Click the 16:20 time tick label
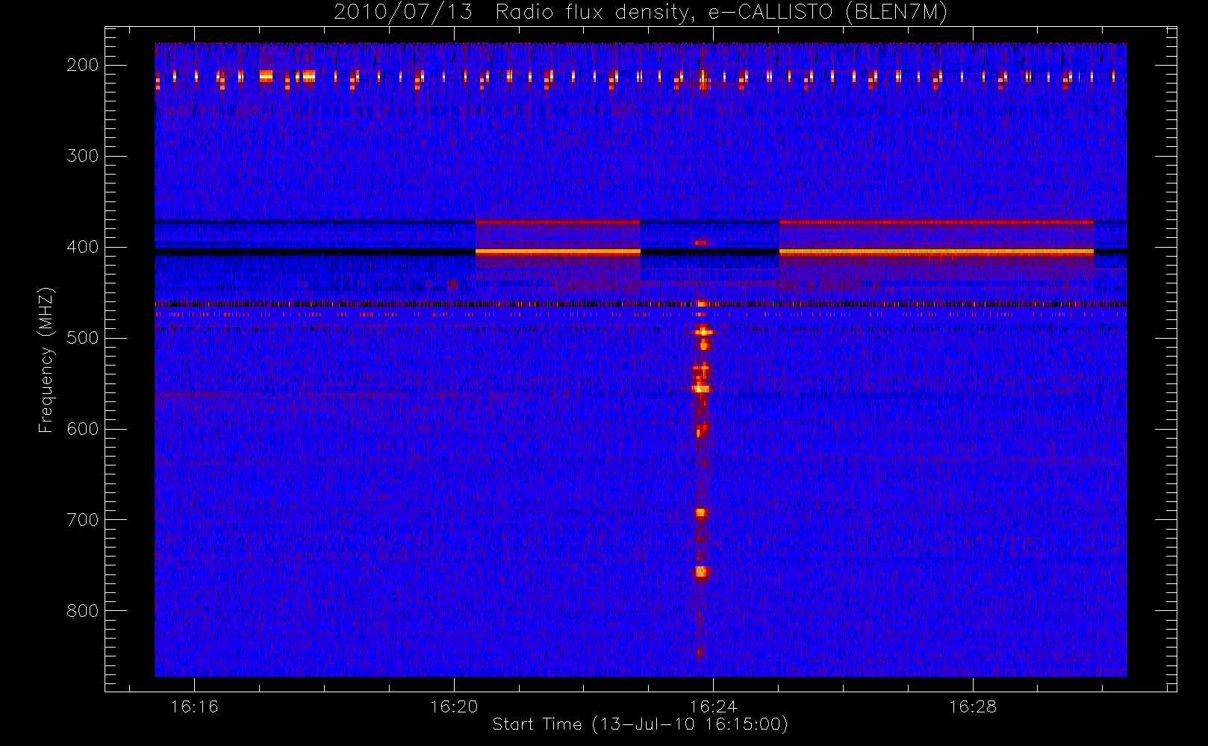Screen dimensions: 1208x746 (454, 706)
